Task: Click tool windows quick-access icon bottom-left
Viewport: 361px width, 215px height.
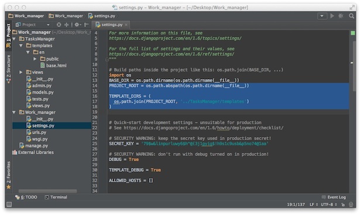Action: [9, 204]
